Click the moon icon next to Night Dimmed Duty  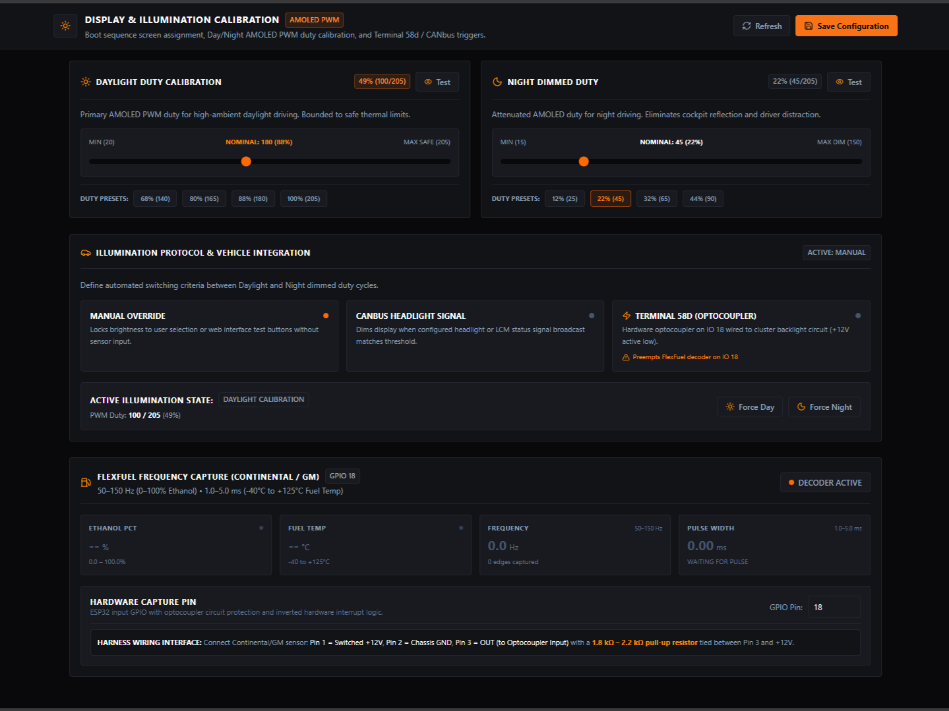click(x=497, y=82)
